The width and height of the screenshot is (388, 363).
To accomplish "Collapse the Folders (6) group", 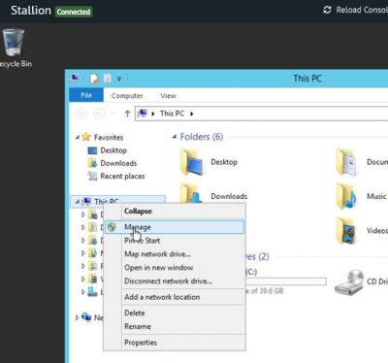I will point(175,137).
